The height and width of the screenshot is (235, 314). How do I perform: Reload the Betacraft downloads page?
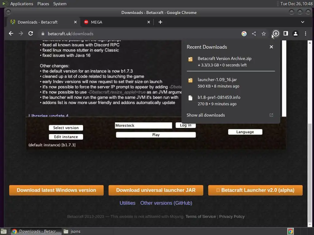point(31,34)
